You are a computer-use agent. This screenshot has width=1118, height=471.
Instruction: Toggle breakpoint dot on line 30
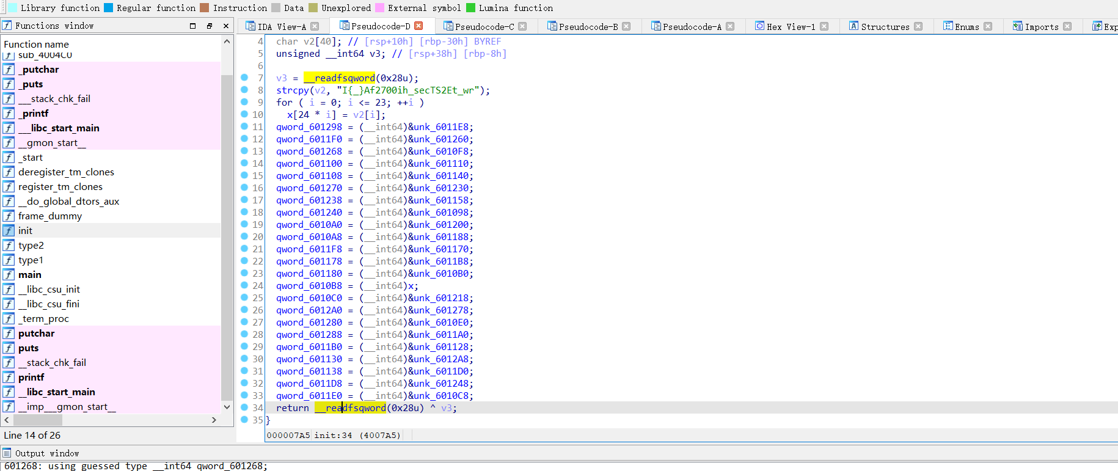click(244, 359)
